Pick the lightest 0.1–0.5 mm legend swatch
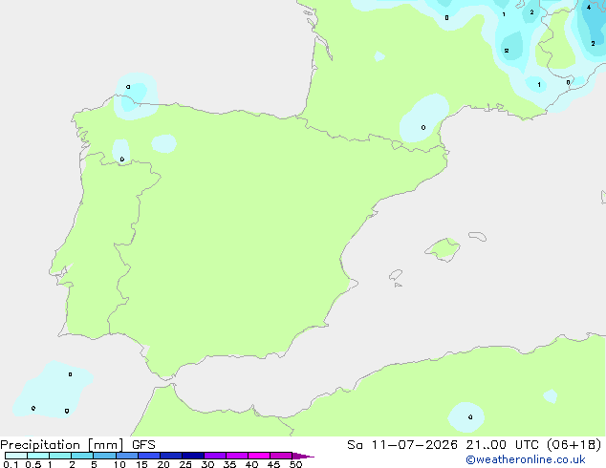Image resolution: width=606 pixels, height=468 pixels. pos(16,456)
